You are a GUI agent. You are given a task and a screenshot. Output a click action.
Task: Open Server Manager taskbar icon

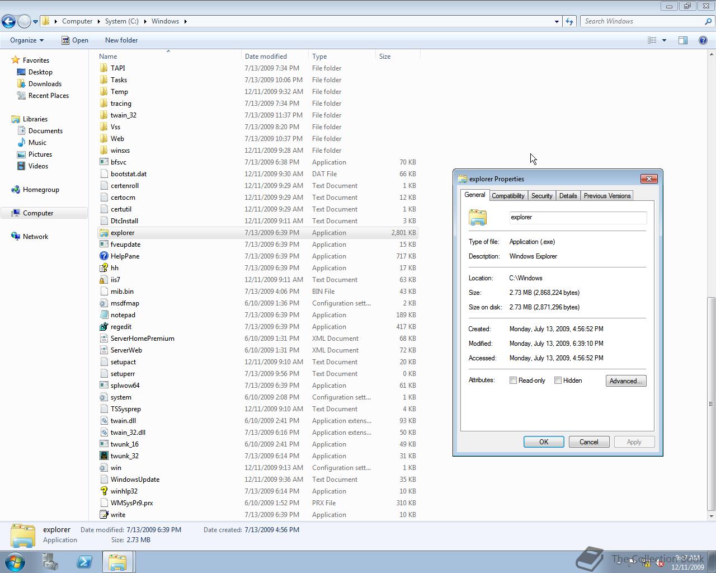(x=50, y=562)
